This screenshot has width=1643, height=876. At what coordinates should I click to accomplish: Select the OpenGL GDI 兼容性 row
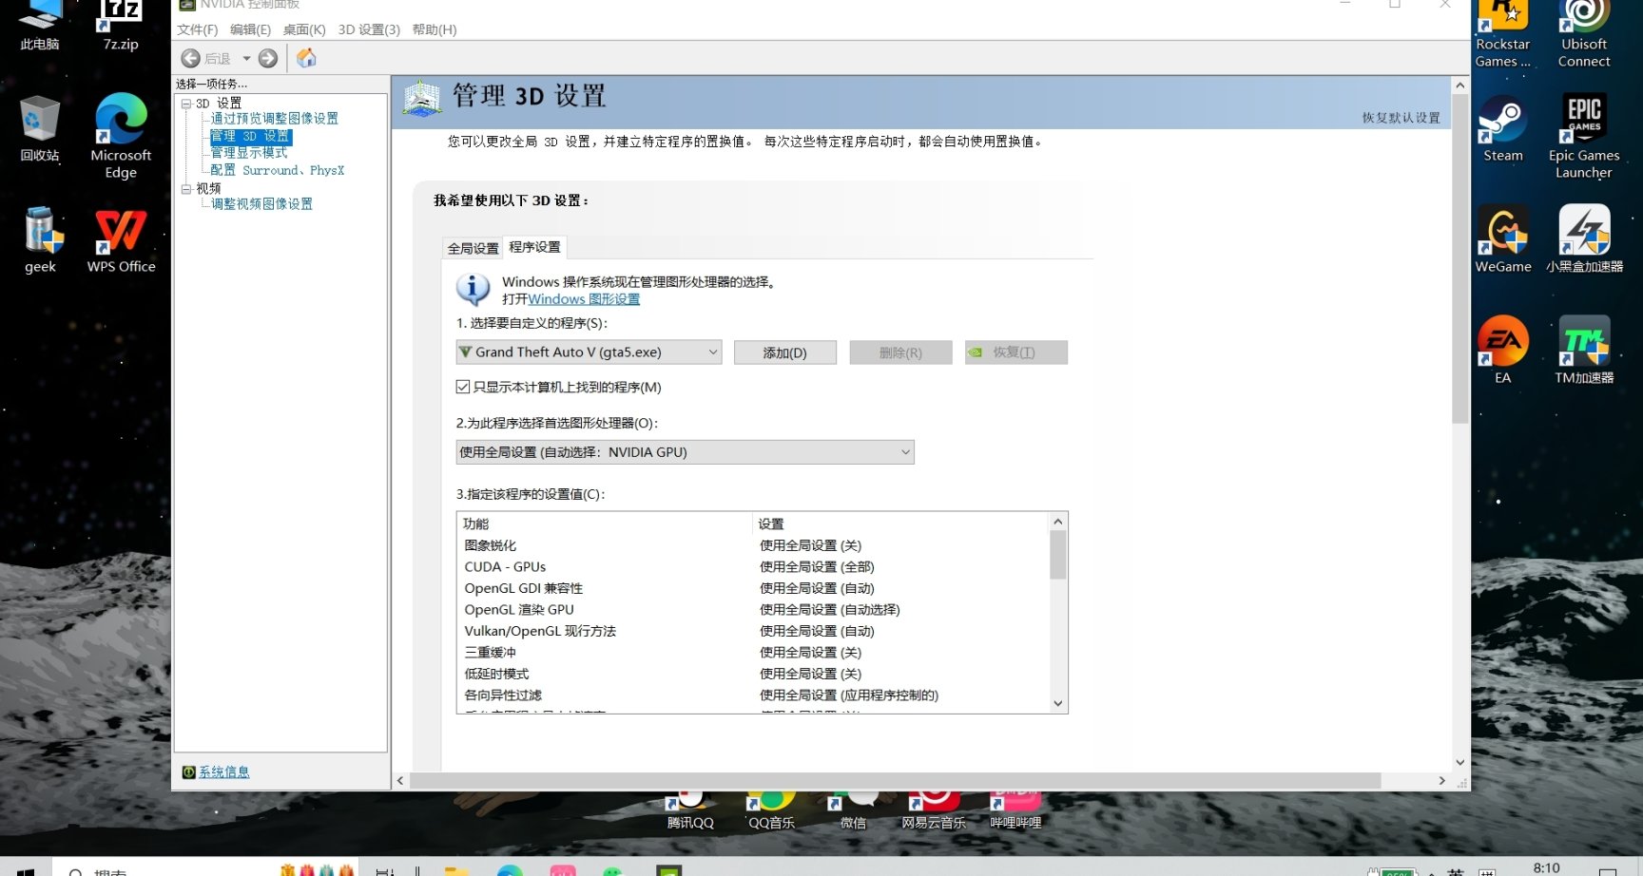point(753,588)
